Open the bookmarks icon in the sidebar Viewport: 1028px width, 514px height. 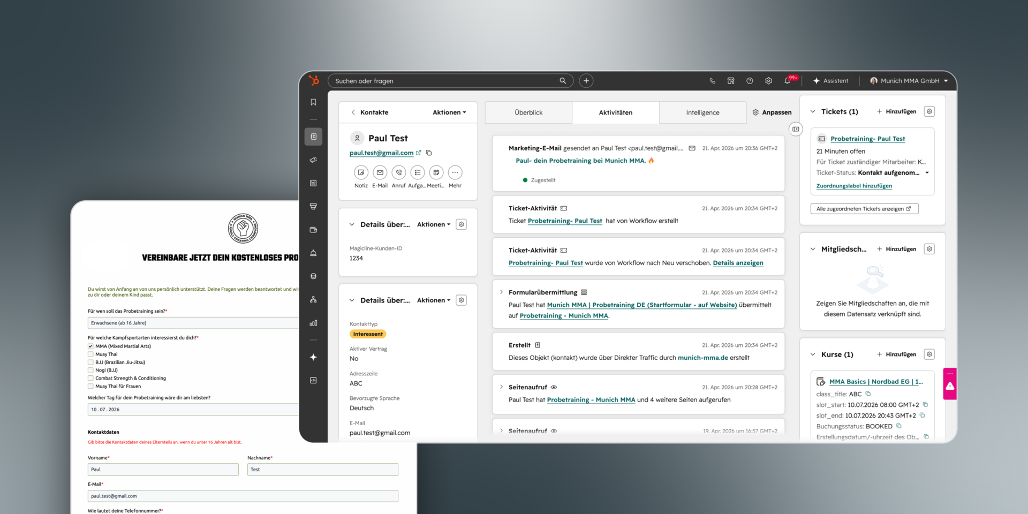pos(313,102)
